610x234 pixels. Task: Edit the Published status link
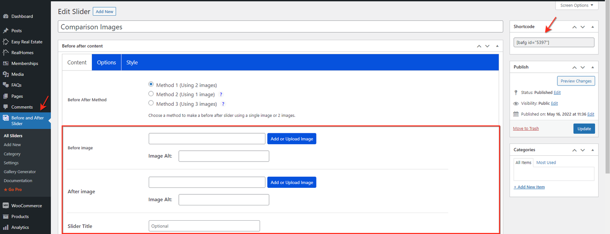[x=557, y=92]
